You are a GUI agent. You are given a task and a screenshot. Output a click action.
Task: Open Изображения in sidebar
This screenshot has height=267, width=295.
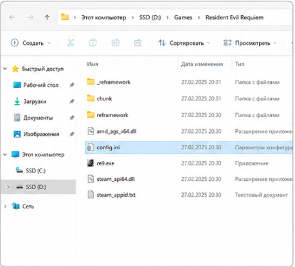point(41,134)
